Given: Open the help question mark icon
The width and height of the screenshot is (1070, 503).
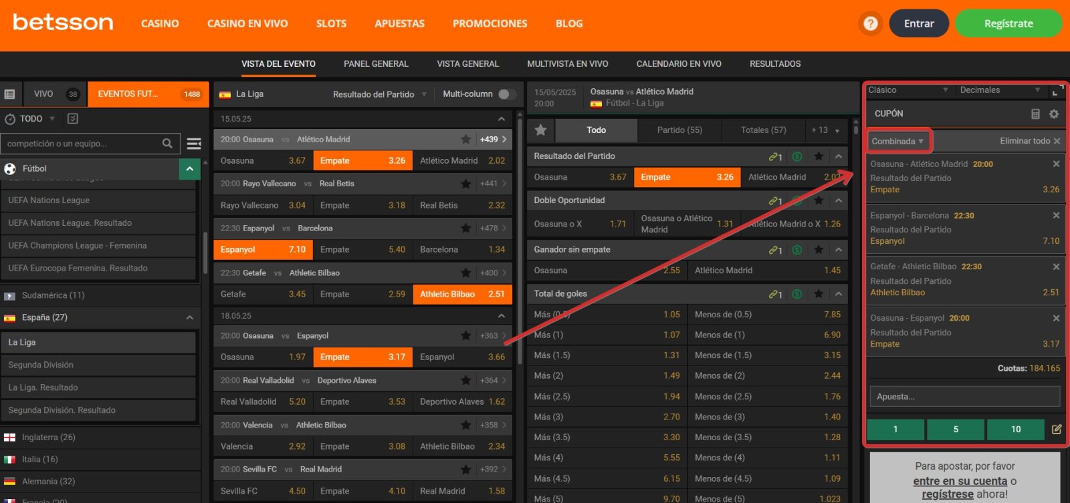Looking at the screenshot, I should click(870, 23).
